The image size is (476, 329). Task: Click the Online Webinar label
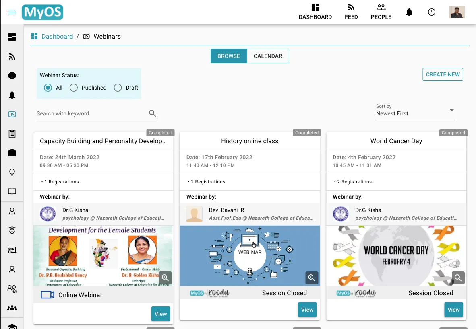(80, 295)
